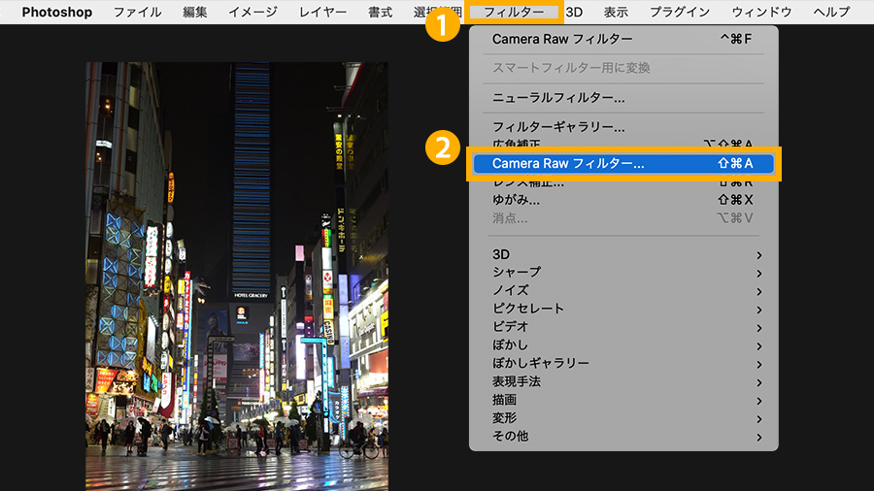This screenshot has width=874, height=491.
Task: Expand the 変形 submenu
Action: pyautogui.click(x=623, y=418)
